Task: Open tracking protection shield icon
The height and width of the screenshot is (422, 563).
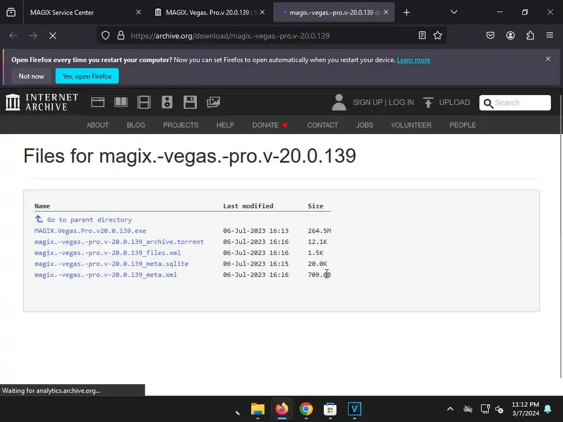Action: pyautogui.click(x=105, y=36)
